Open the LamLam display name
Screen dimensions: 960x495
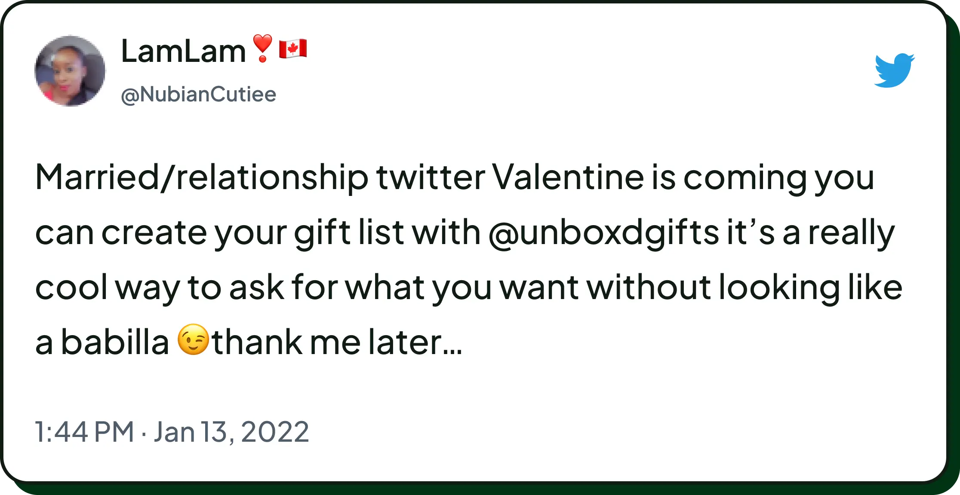point(183,51)
